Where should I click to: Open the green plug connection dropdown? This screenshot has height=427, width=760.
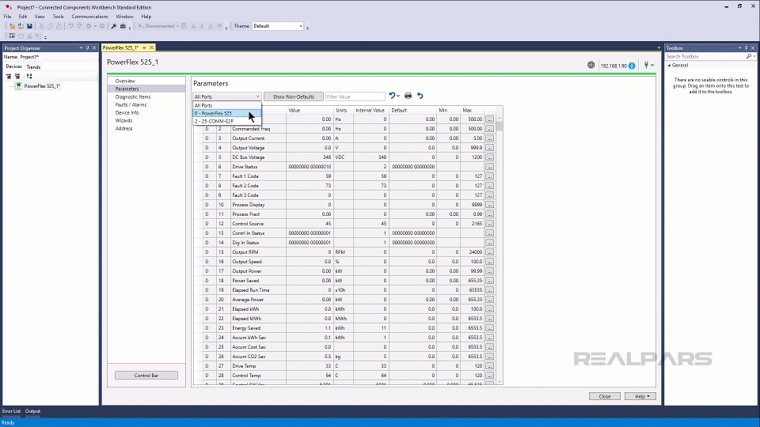(648, 65)
